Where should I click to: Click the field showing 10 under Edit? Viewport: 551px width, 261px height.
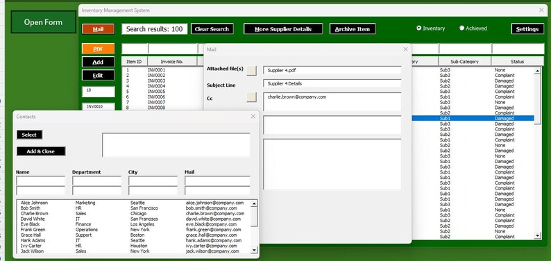point(99,92)
